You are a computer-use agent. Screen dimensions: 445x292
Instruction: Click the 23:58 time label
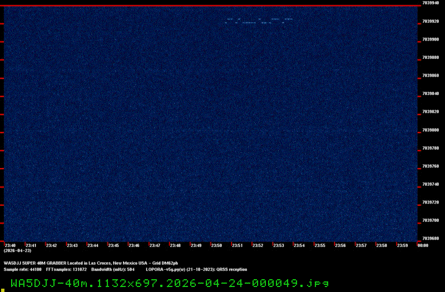[382, 245]
